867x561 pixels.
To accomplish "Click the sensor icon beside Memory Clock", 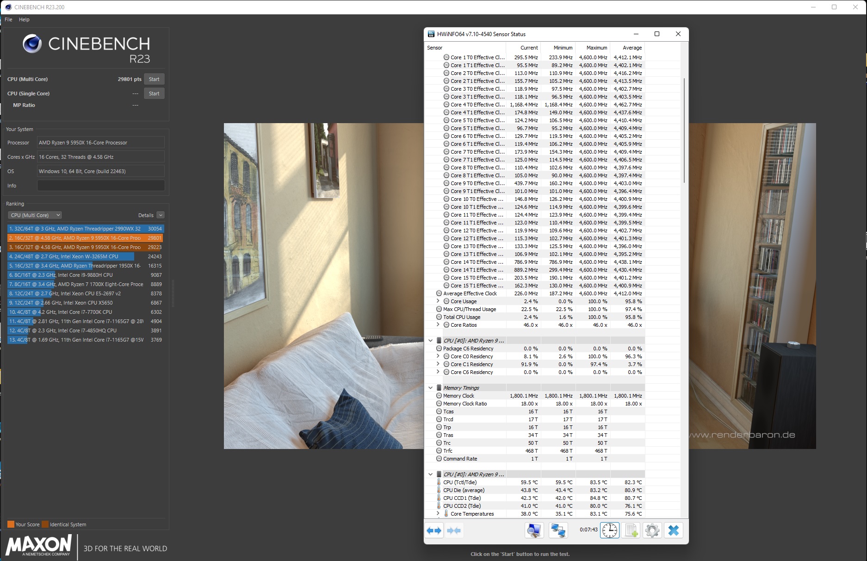I will [439, 396].
